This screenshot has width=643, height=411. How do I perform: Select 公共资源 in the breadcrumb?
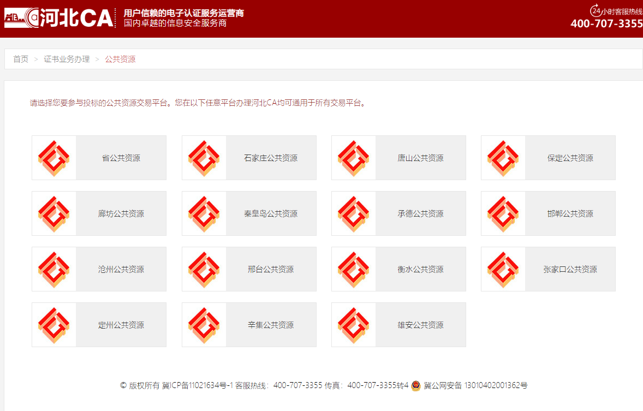click(x=120, y=59)
